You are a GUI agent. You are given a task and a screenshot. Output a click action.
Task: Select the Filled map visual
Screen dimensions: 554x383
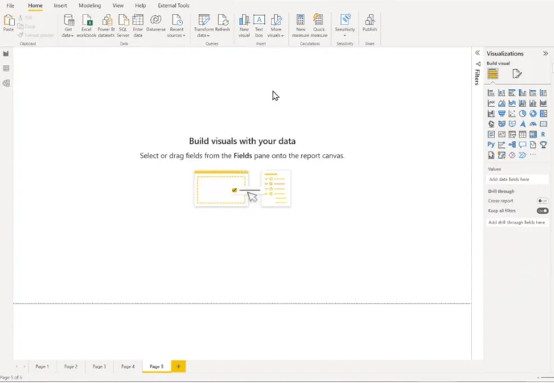pyautogui.click(x=501, y=124)
